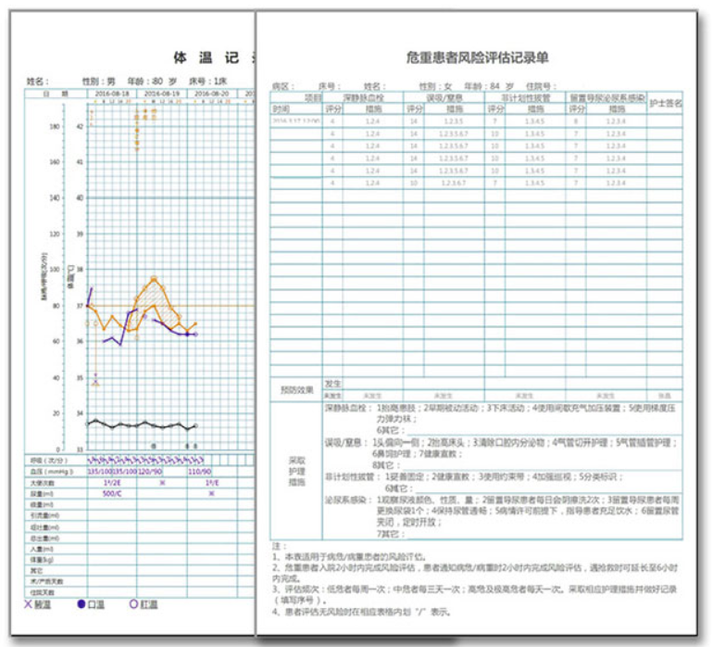The image size is (713, 647).
Task: Click the 其它 row label on temperature sheet
Action: 36,570
